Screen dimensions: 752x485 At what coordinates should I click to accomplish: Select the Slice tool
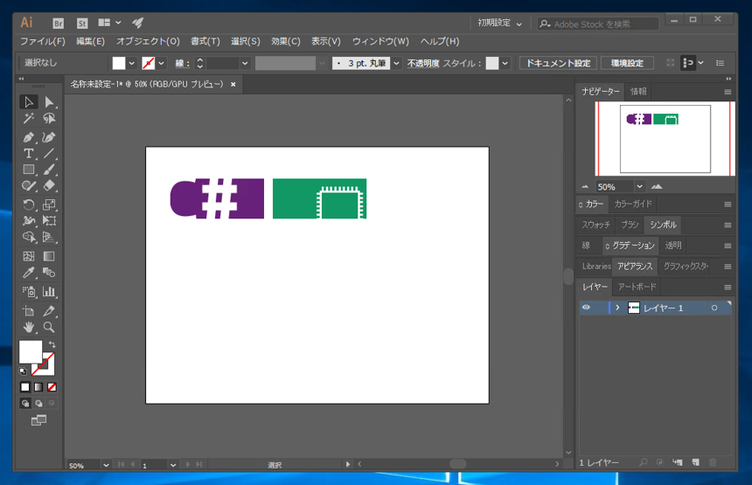tap(49, 310)
